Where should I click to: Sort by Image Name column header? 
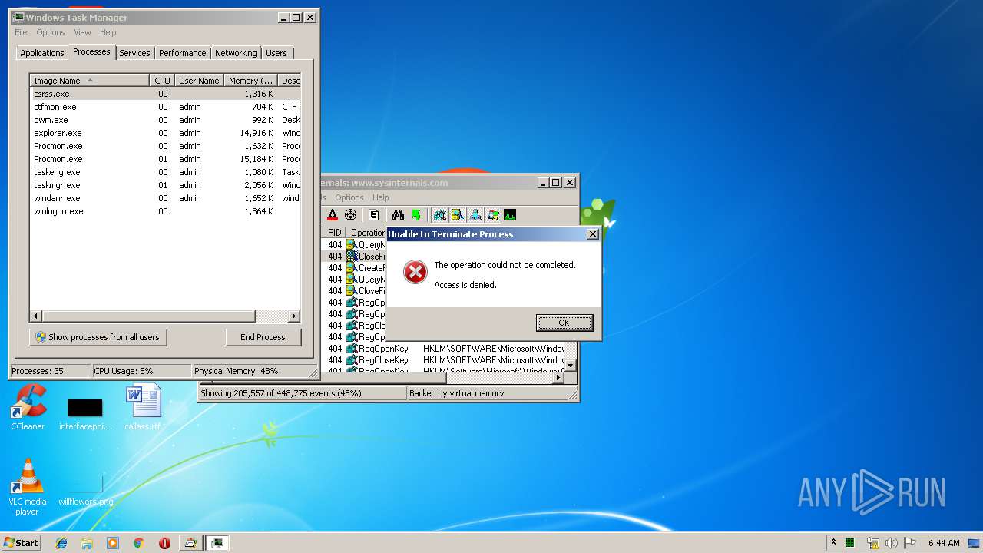point(90,81)
